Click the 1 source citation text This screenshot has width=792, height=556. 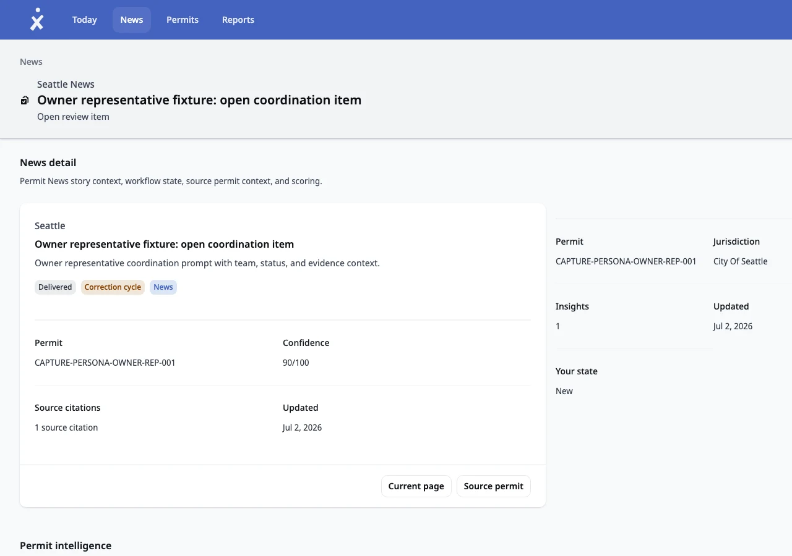[66, 428]
